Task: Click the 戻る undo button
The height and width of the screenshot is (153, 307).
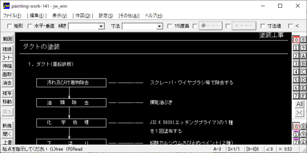Action: pos(7,112)
